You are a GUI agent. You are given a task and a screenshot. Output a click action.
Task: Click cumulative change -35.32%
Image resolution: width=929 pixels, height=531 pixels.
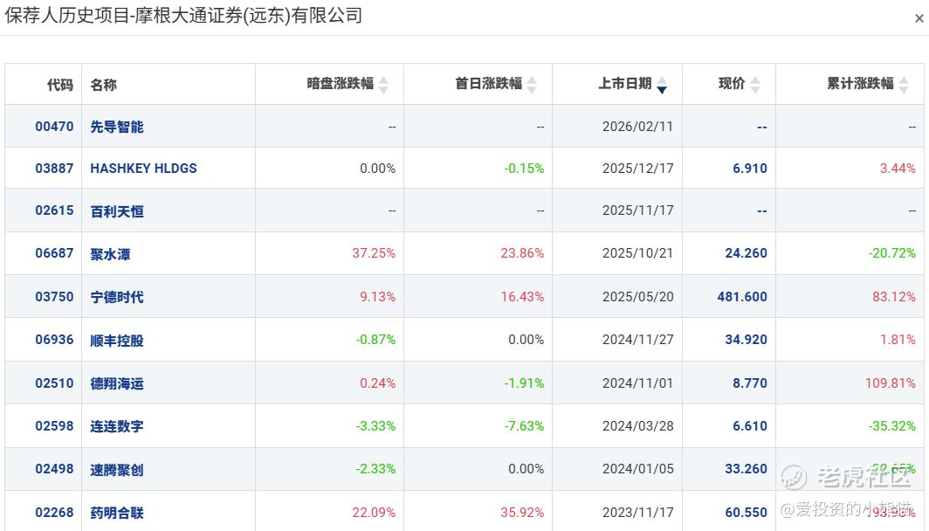(x=891, y=426)
